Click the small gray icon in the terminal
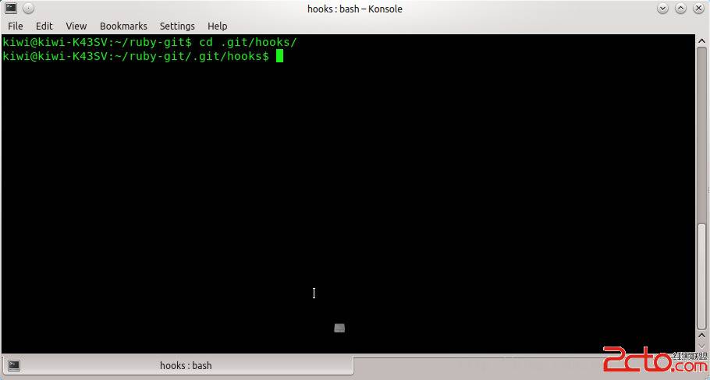This screenshot has height=380, width=710. pos(339,328)
